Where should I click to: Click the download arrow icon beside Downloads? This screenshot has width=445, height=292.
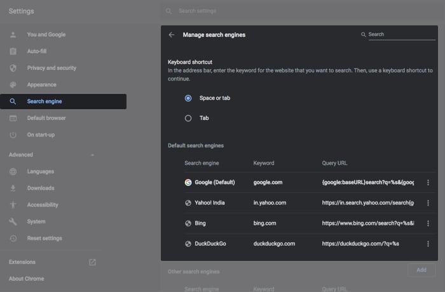tap(13, 188)
